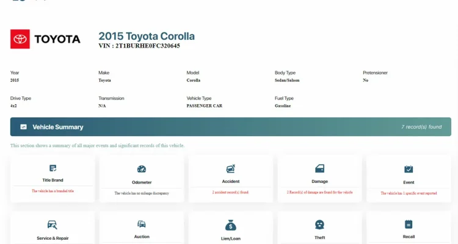Click the Body Type field label
The width and height of the screenshot is (458, 244).
(x=285, y=73)
